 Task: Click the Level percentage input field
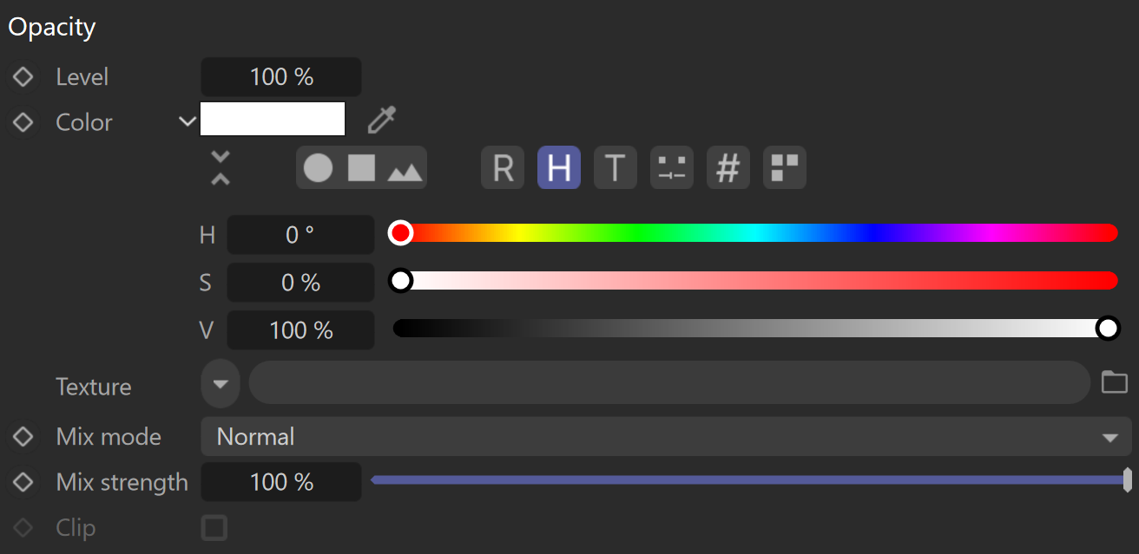[280, 77]
